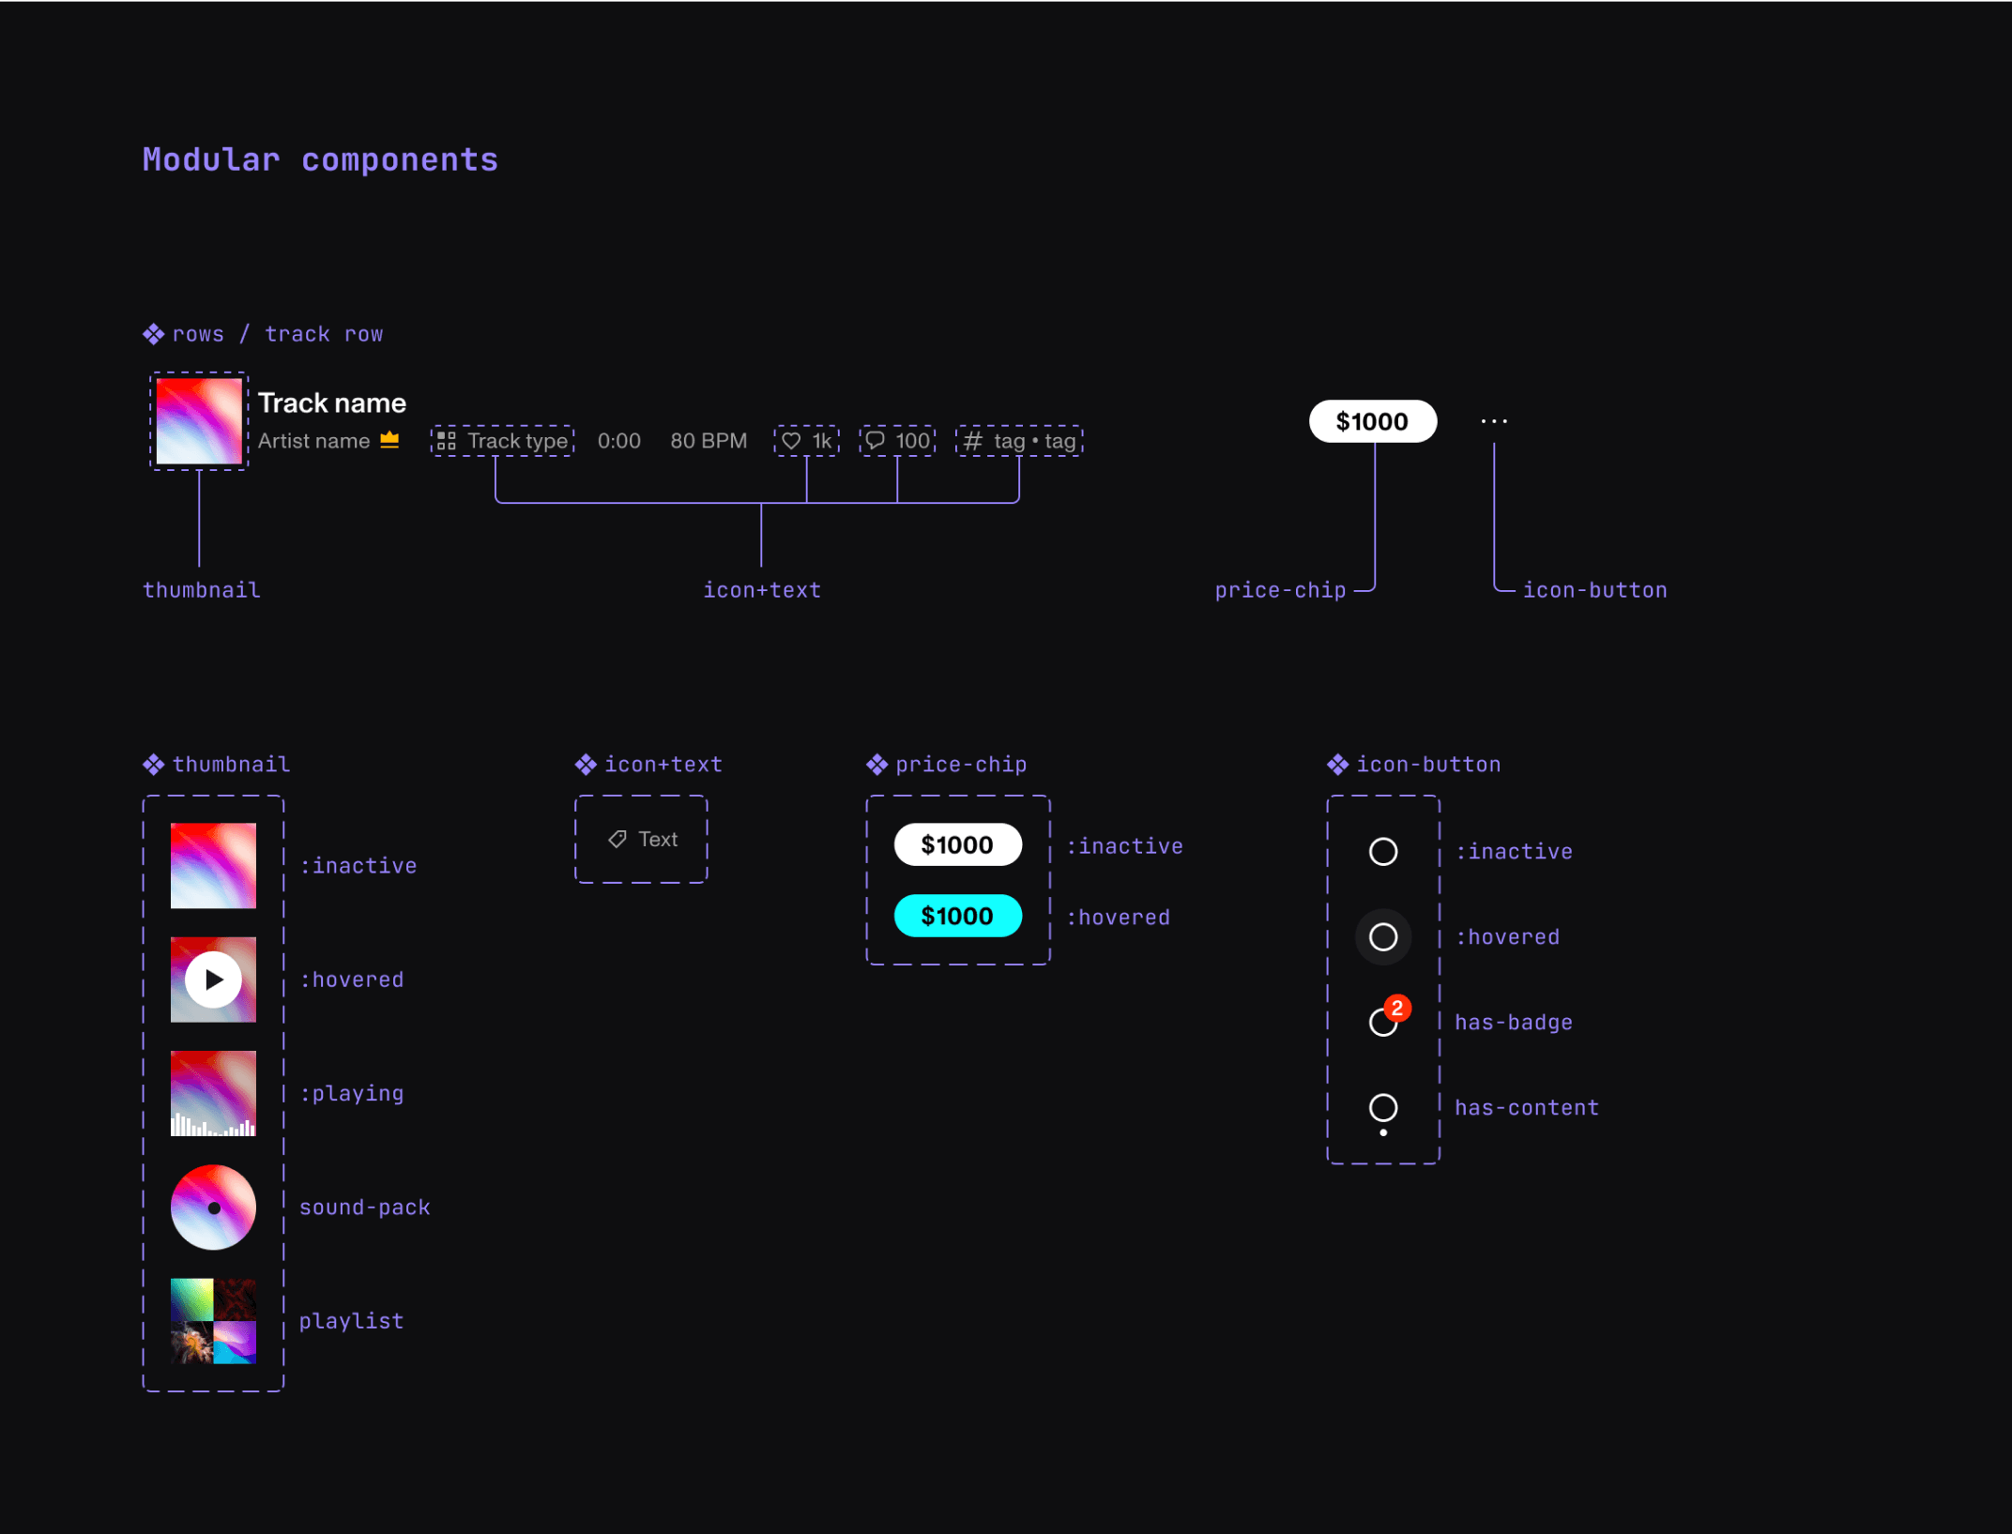The width and height of the screenshot is (2012, 1534).
Task: Click the inactive circle icon-button
Action: click(1383, 851)
